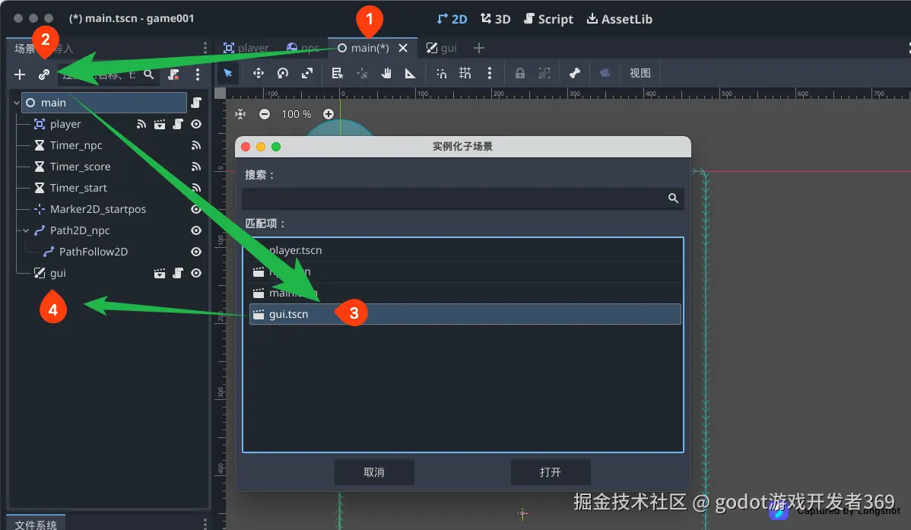Click the group selected nodes icon
Viewport: 911px width, 530px height.
point(544,73)
